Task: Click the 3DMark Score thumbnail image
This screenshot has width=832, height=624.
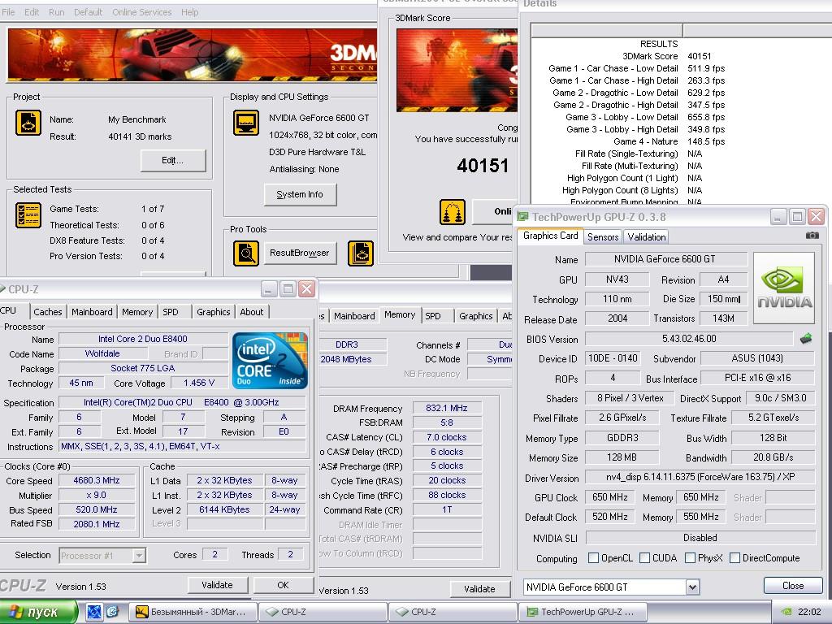Action: [457, 70]
